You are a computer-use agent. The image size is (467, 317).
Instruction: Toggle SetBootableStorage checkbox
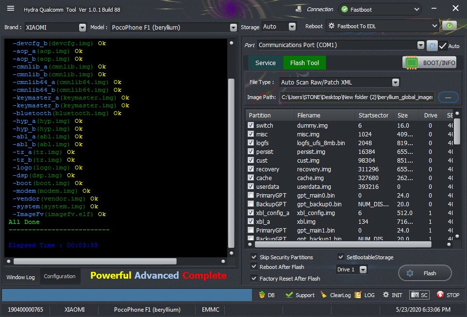tap(341, 257)
